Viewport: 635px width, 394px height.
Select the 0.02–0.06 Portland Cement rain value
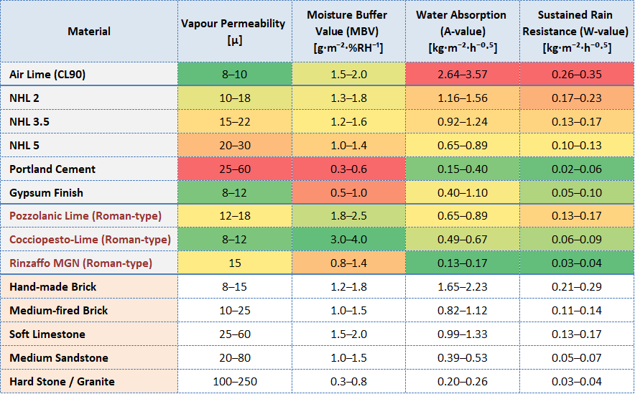click(x=575, y=169)
